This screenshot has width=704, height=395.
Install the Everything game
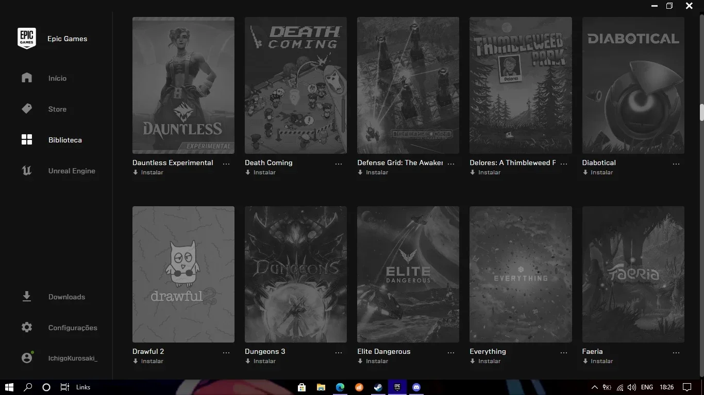(485, 361)
